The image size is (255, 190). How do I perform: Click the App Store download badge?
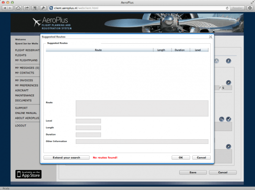(x=29, y=174)
